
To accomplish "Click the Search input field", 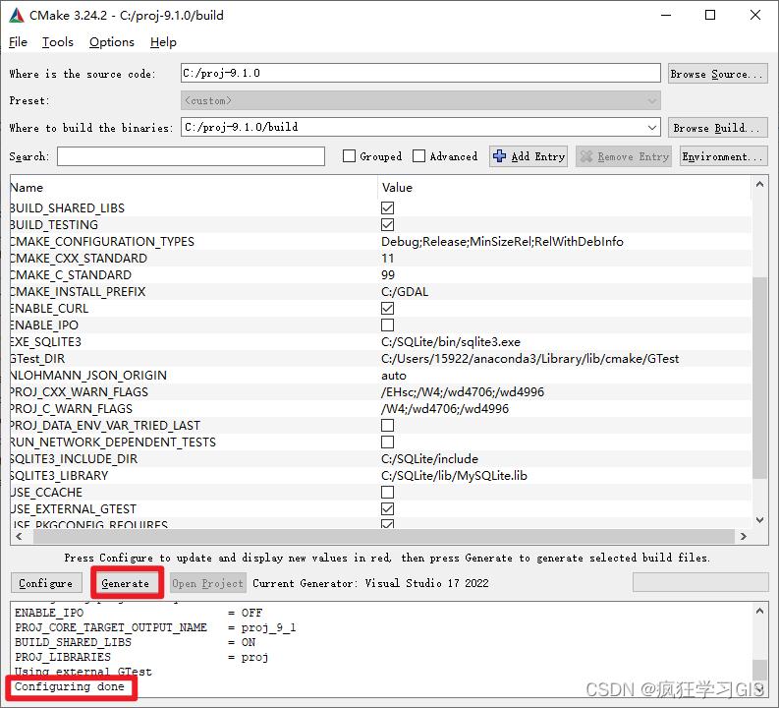I will pos(191,156).
